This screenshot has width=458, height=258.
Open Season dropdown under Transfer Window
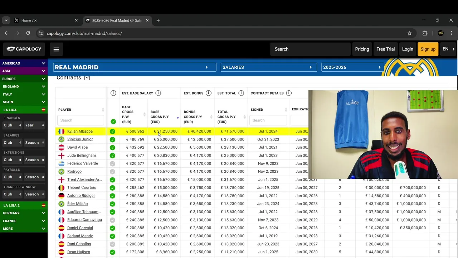pos(34,194)
